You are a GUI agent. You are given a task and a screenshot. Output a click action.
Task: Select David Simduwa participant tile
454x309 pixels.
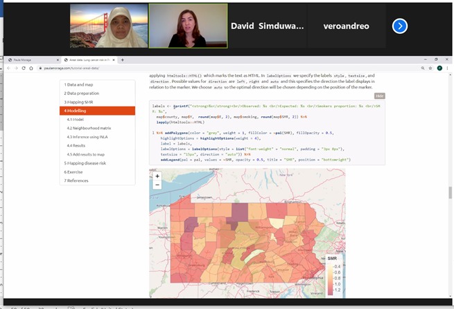(x=268, y=26)
